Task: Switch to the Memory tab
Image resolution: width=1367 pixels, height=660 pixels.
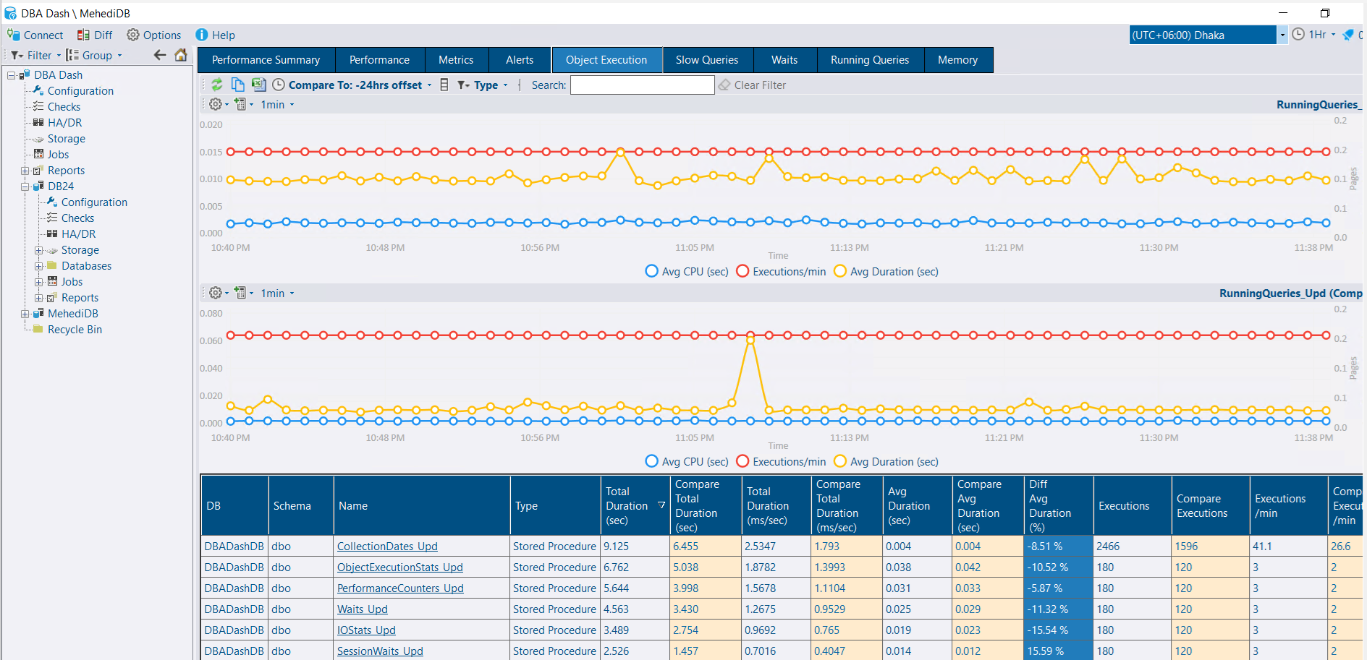Action: 957,60
